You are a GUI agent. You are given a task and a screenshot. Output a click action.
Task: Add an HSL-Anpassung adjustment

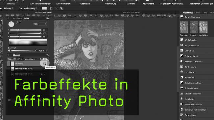point(197,45)
